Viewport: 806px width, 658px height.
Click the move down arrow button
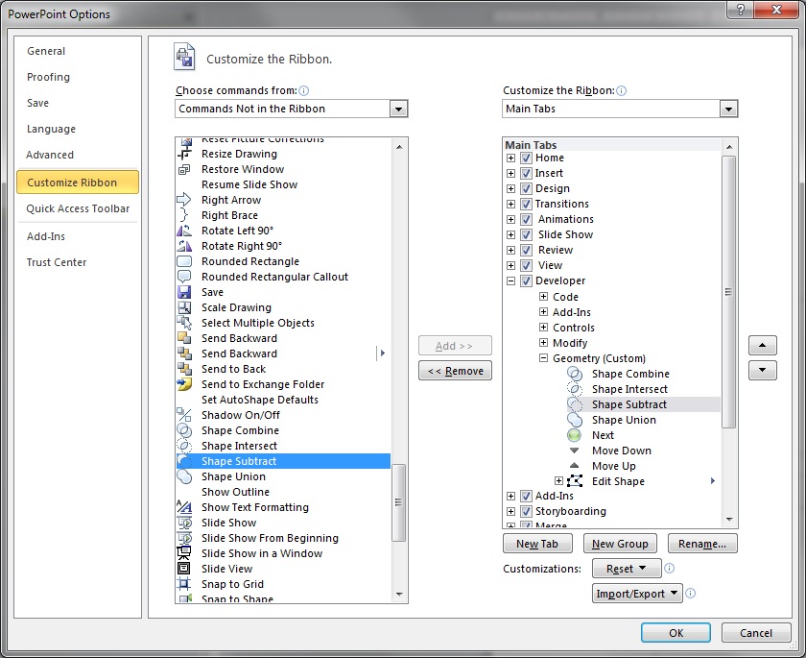click(762, 370)
